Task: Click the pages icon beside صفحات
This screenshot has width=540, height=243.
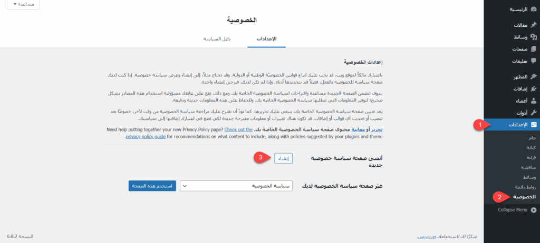Action: (534, 49)
